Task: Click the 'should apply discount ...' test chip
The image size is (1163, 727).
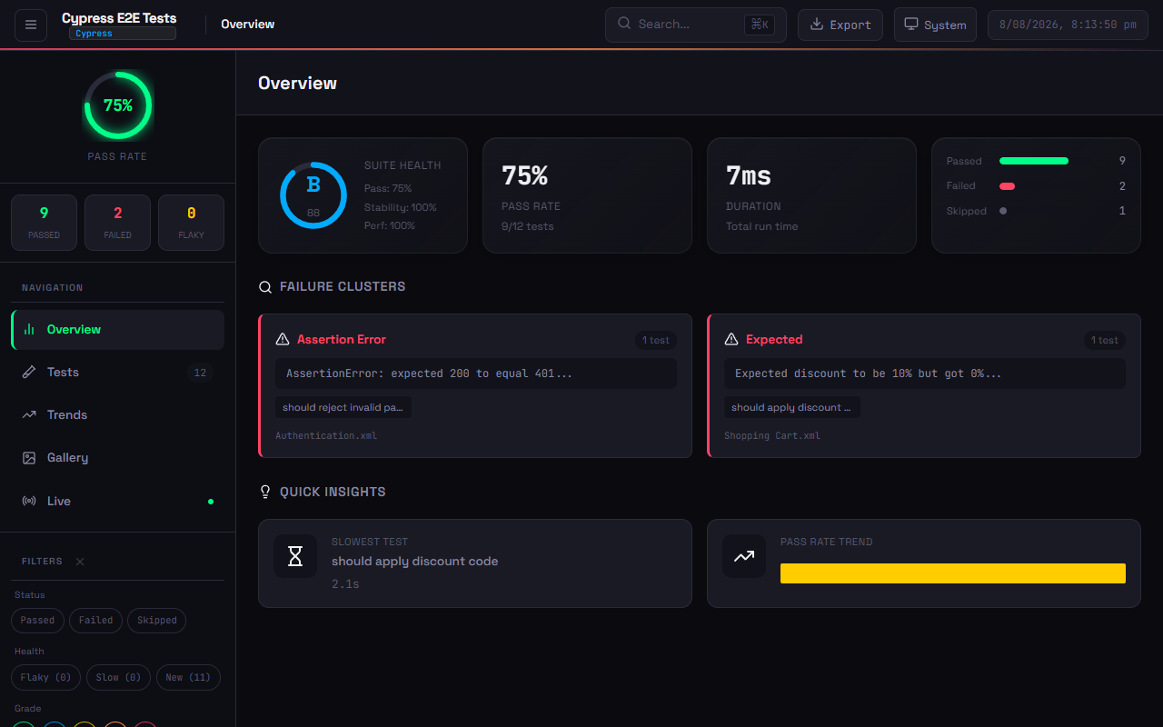Action: click(x=792, y=407)
